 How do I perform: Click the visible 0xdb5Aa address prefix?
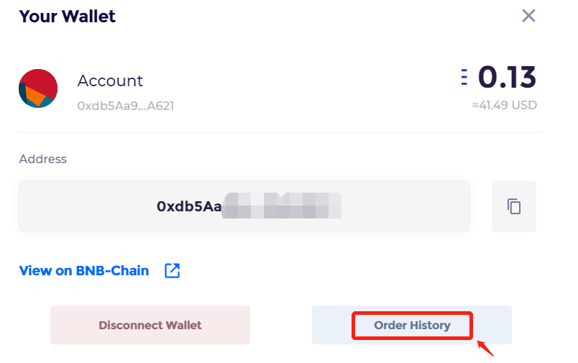click(189, 206)
